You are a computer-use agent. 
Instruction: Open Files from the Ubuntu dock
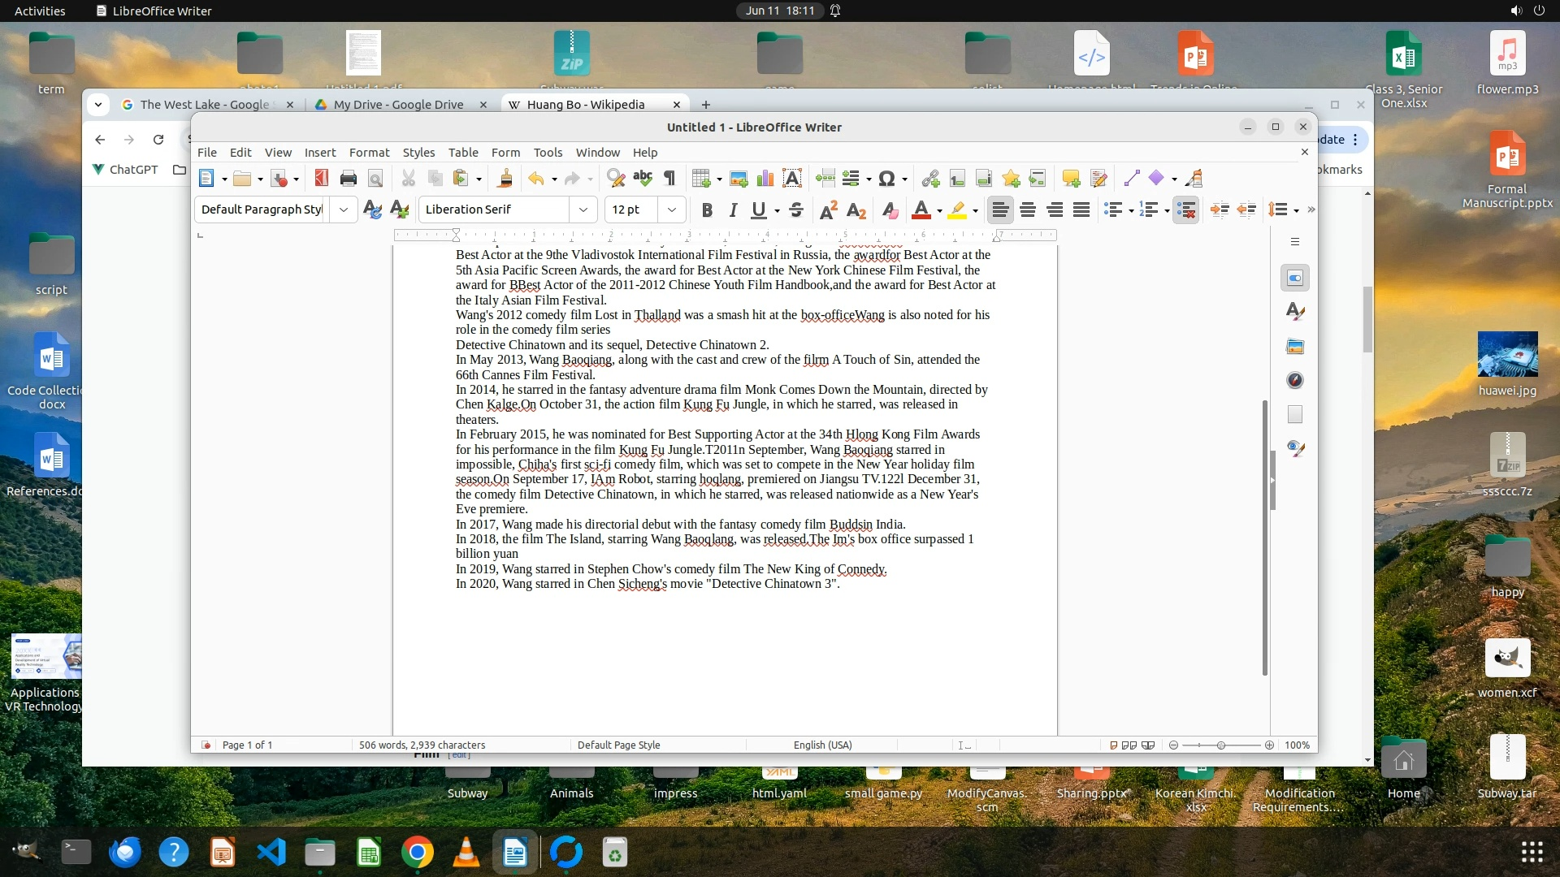(320, 853)
